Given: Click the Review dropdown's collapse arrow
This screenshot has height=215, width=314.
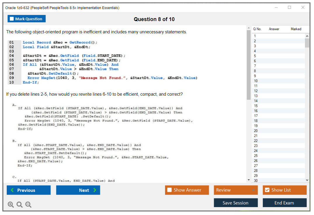Looking at the screenshot, I should coord(253,190).
